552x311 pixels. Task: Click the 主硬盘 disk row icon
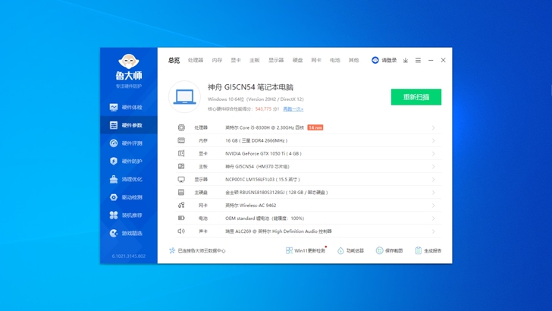181,193
